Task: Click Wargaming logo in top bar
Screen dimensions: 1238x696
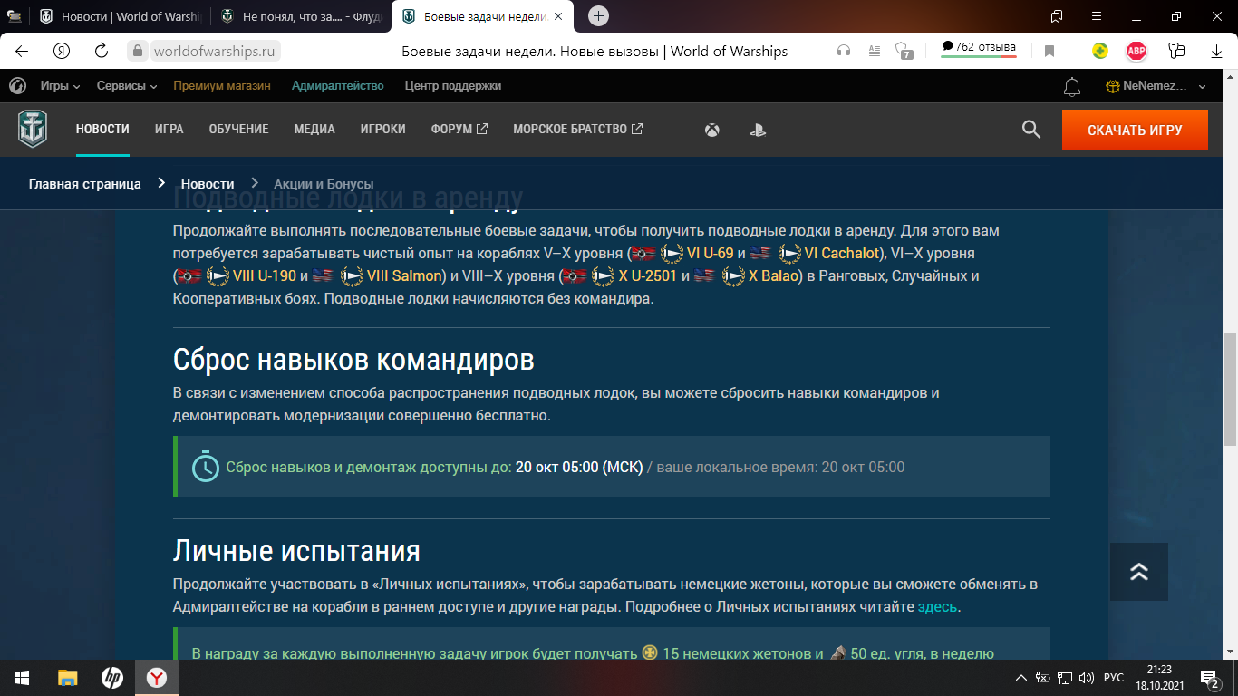Action: (x=16, y=86)
